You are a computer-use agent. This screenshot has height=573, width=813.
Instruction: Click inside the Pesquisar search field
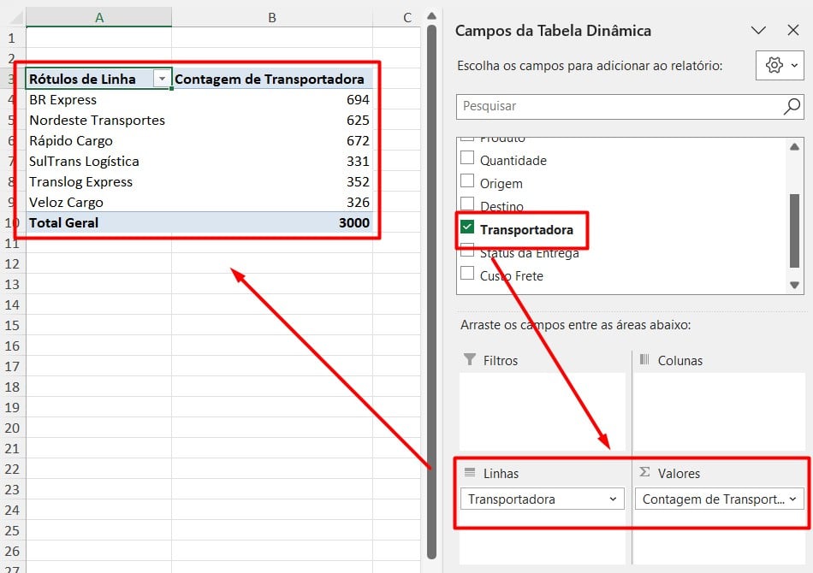point(599,108)
